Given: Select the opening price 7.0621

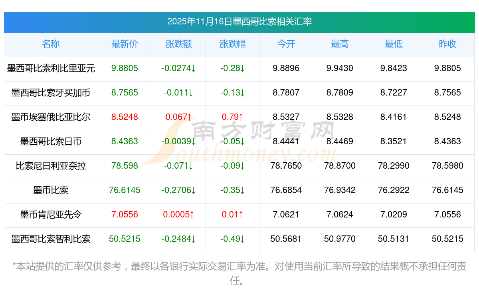Looking at the screenshot, I should [x=286, y=215].
